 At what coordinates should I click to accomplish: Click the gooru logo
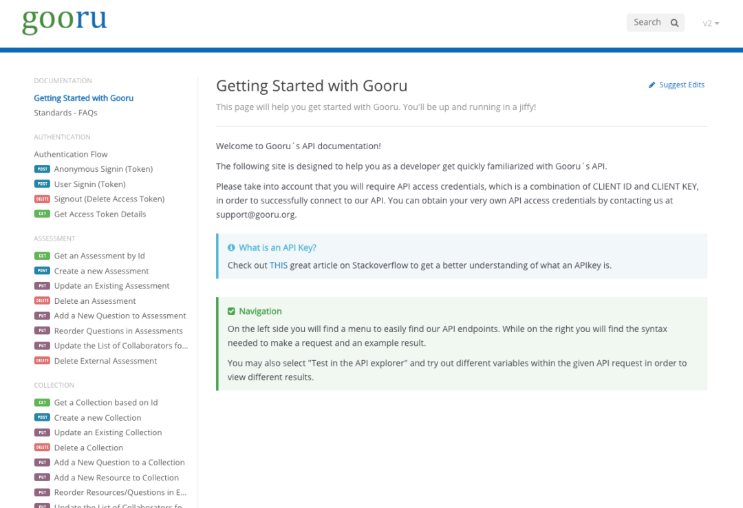[x=65, y=21]
